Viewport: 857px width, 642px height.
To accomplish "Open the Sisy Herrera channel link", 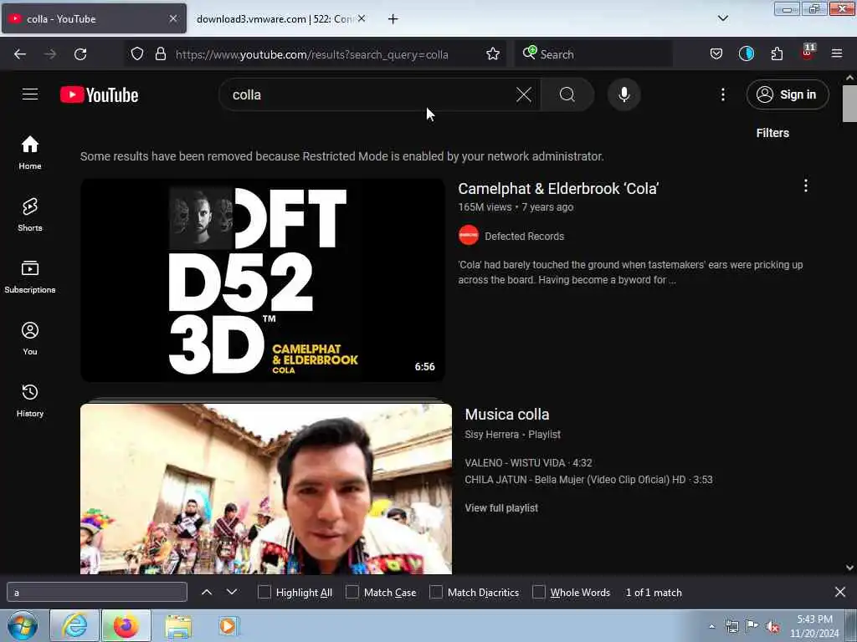I will (491, 435).
